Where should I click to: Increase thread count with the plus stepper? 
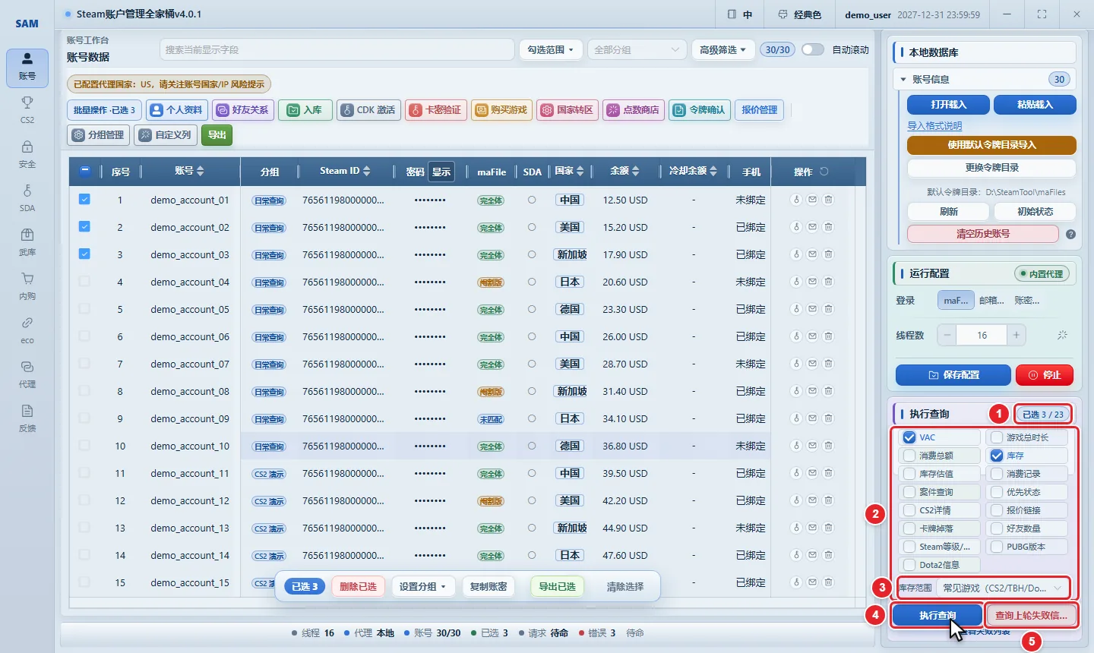[x=1017, y=335]
